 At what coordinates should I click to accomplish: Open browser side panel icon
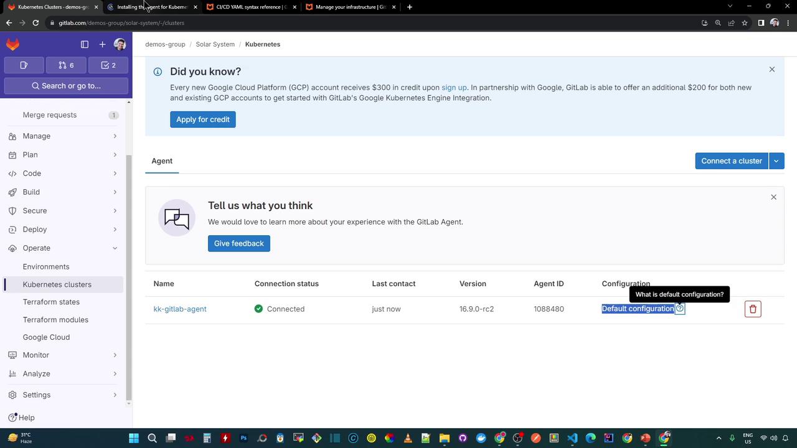[x=761, y=23]
